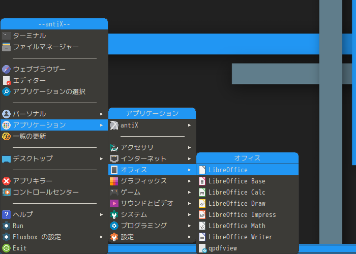Click the red X icon for アプリキラー
This screenshot has height=254, width=356.
[x=6, y=181]
